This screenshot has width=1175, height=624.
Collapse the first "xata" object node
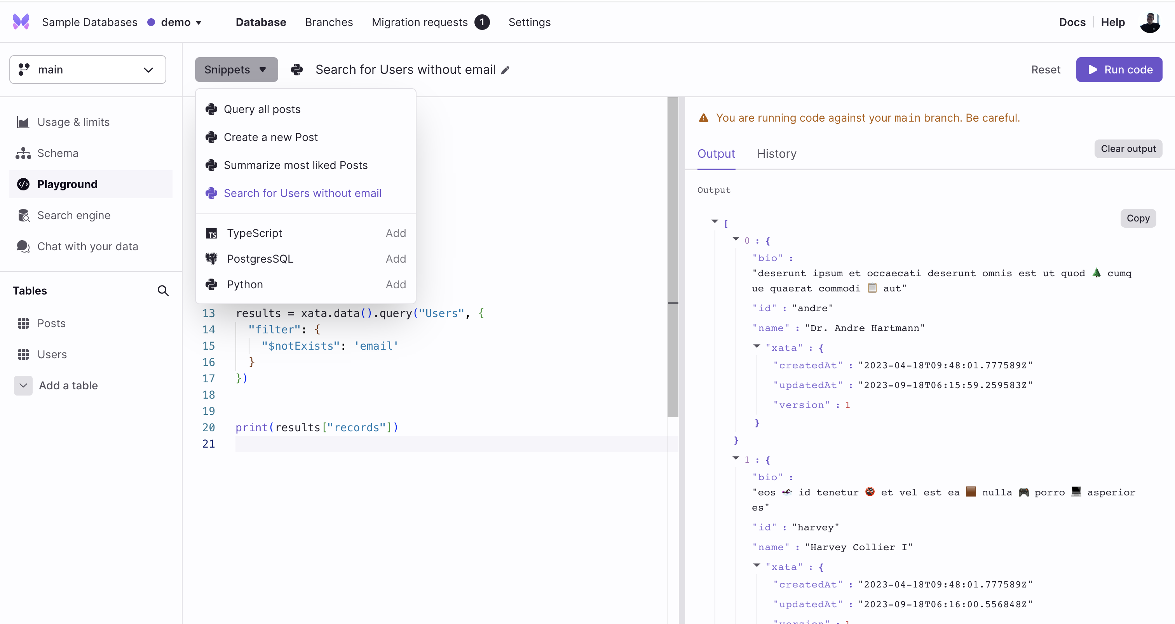[x=757, y=346]
